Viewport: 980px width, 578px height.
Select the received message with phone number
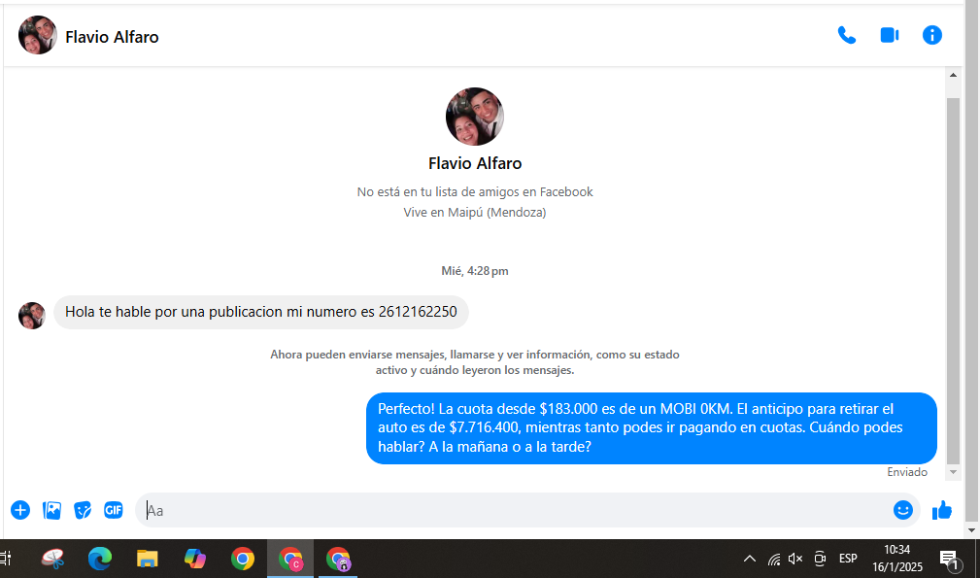(261, 312)
